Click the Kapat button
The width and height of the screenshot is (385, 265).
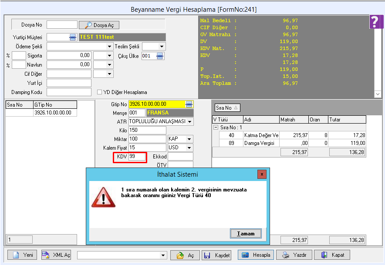[x=332, y=255]
